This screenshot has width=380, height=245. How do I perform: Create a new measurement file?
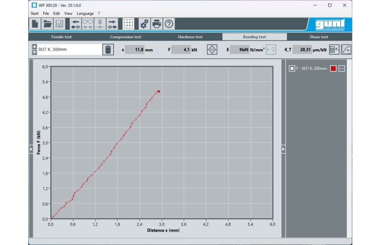coord(35,24)
